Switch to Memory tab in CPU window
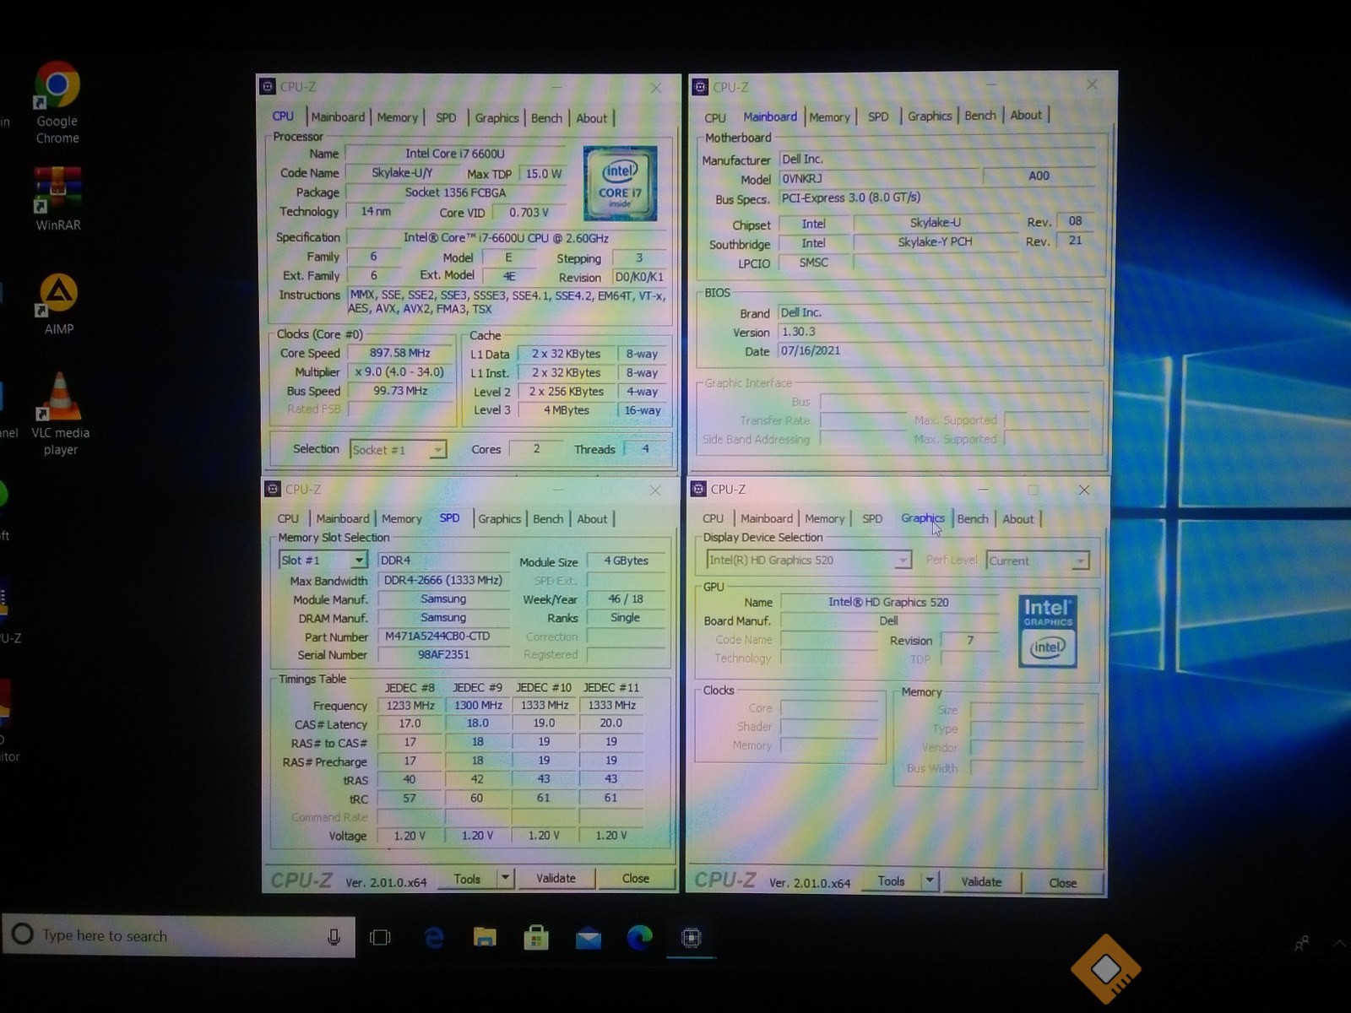This screenshot has width=1351, height=1013. 397,117
